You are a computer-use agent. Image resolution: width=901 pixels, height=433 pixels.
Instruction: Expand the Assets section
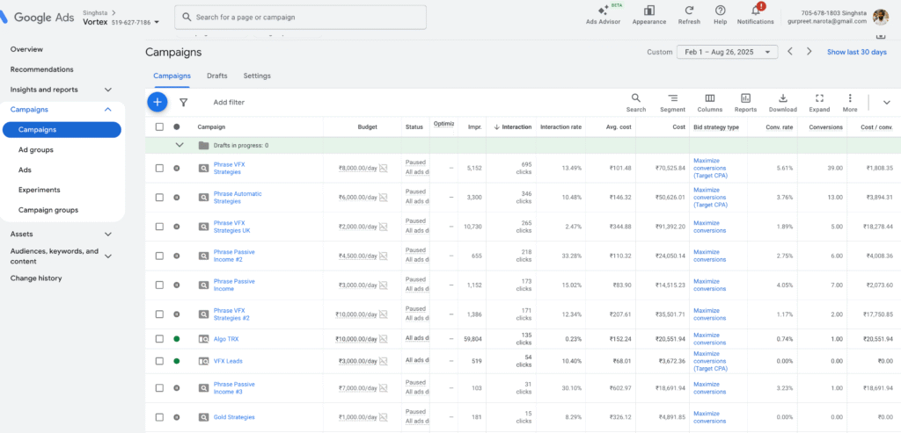[x=108, y=234]
